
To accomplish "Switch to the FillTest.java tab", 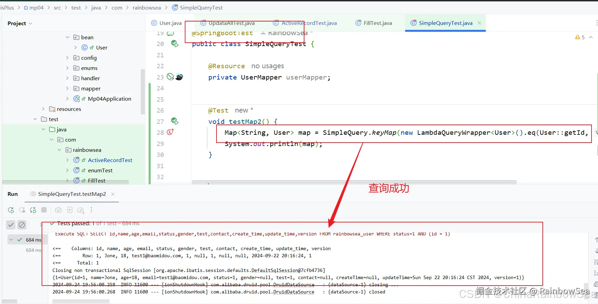I will (374, 23).
